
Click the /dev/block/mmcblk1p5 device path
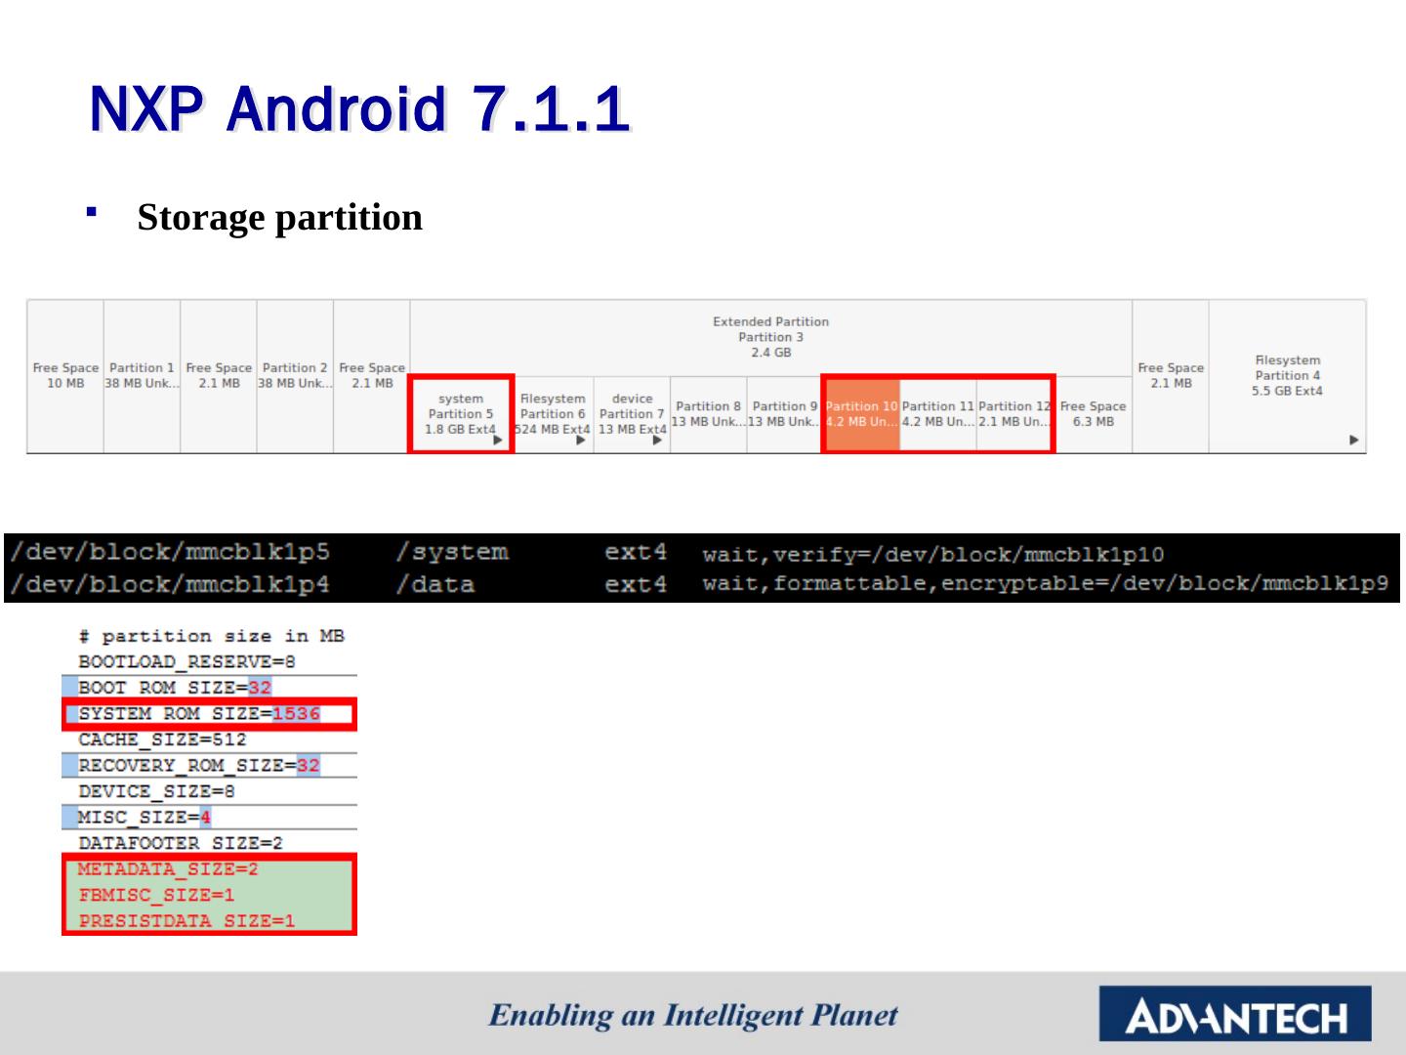click(170, 552)
